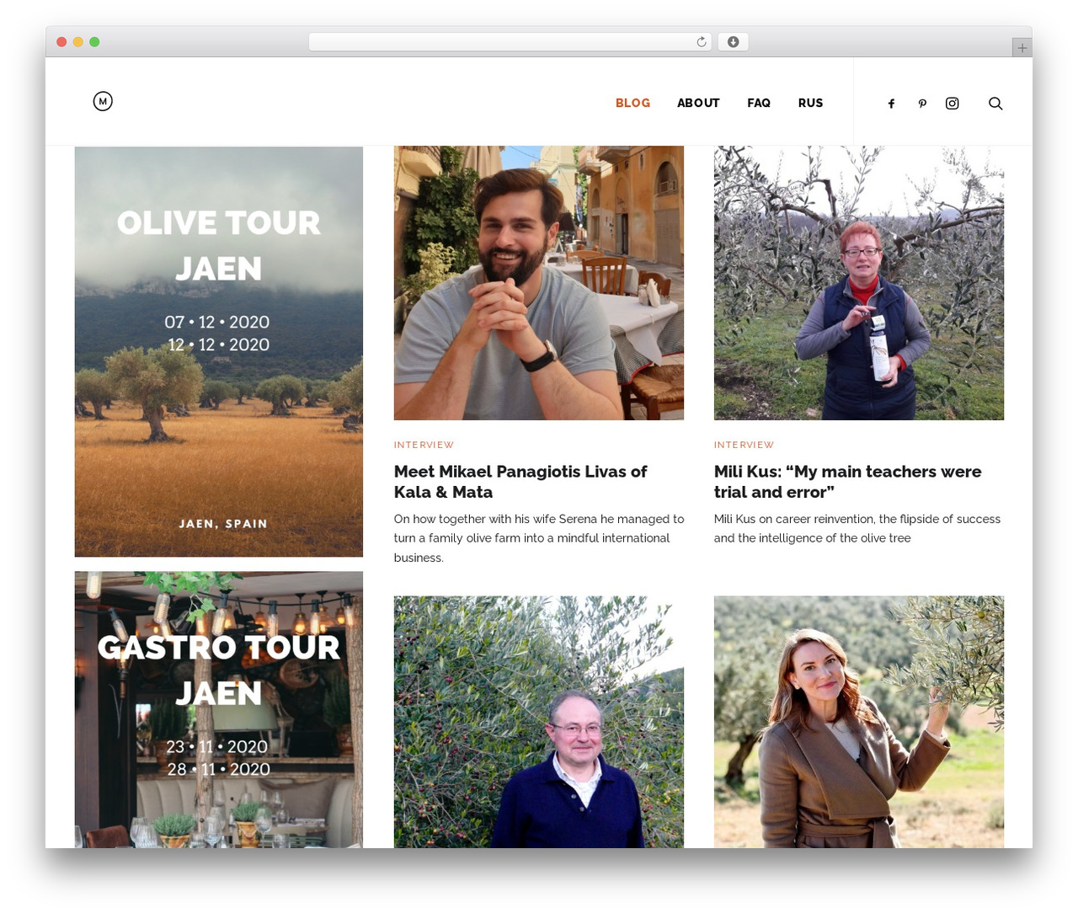Open the photo of woman in brown coat
This screenshot has width=1078, height=913.
pos(859,722)
